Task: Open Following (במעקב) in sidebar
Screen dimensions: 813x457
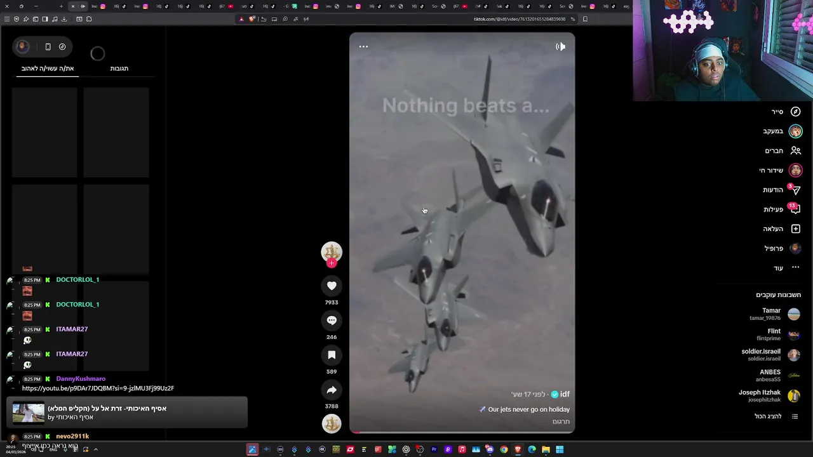Action: (x=783, y=131)
